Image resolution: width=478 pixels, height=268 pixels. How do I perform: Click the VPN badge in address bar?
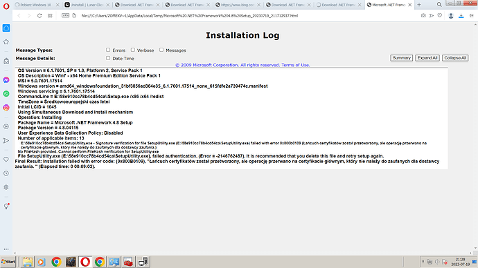click(65, 15)
